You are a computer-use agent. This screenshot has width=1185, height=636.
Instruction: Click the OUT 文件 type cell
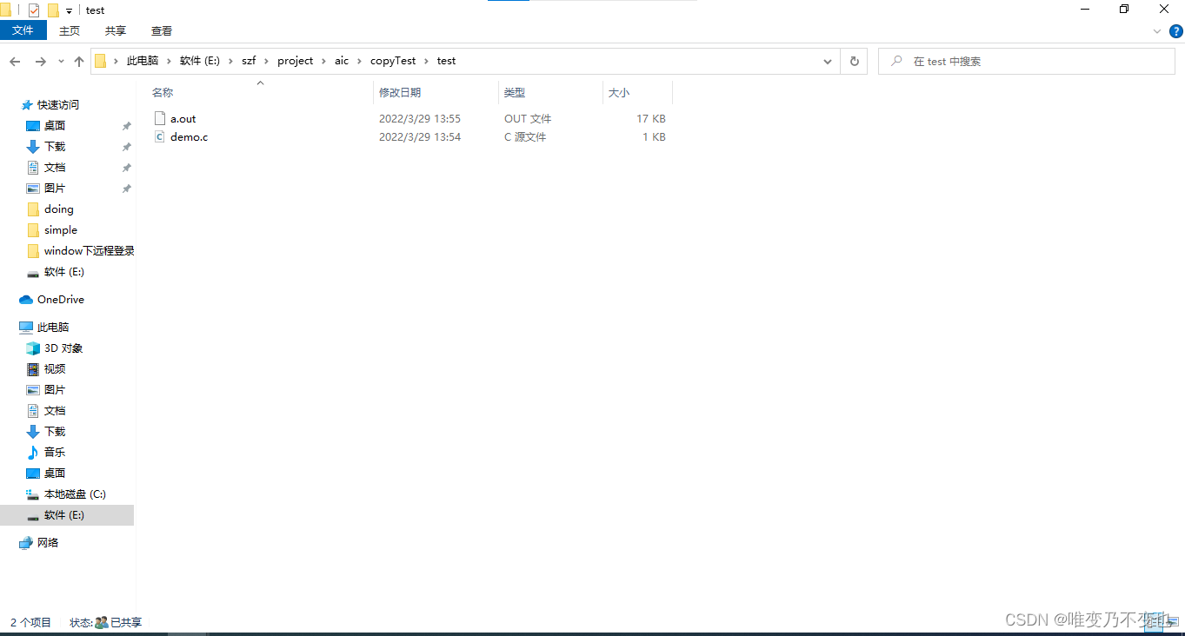[528, 118]
